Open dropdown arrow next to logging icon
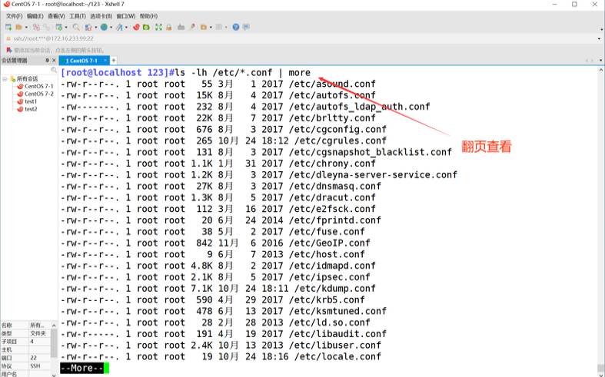 click(211, 28)
